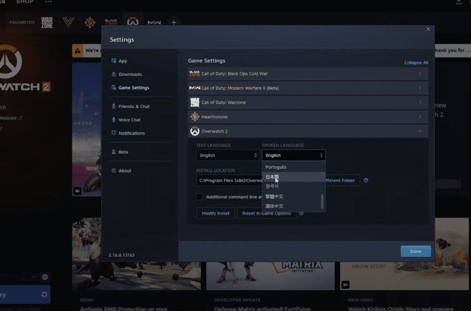471x311 pixels.
Task: Click the language list scrollbar
Action: 322,201
